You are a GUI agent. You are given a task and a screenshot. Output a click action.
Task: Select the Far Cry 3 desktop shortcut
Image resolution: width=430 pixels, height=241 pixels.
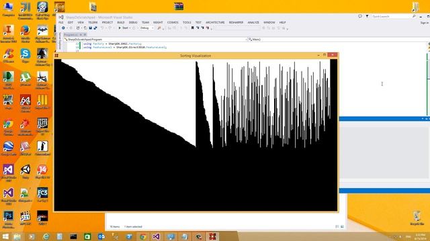point(42,195)
